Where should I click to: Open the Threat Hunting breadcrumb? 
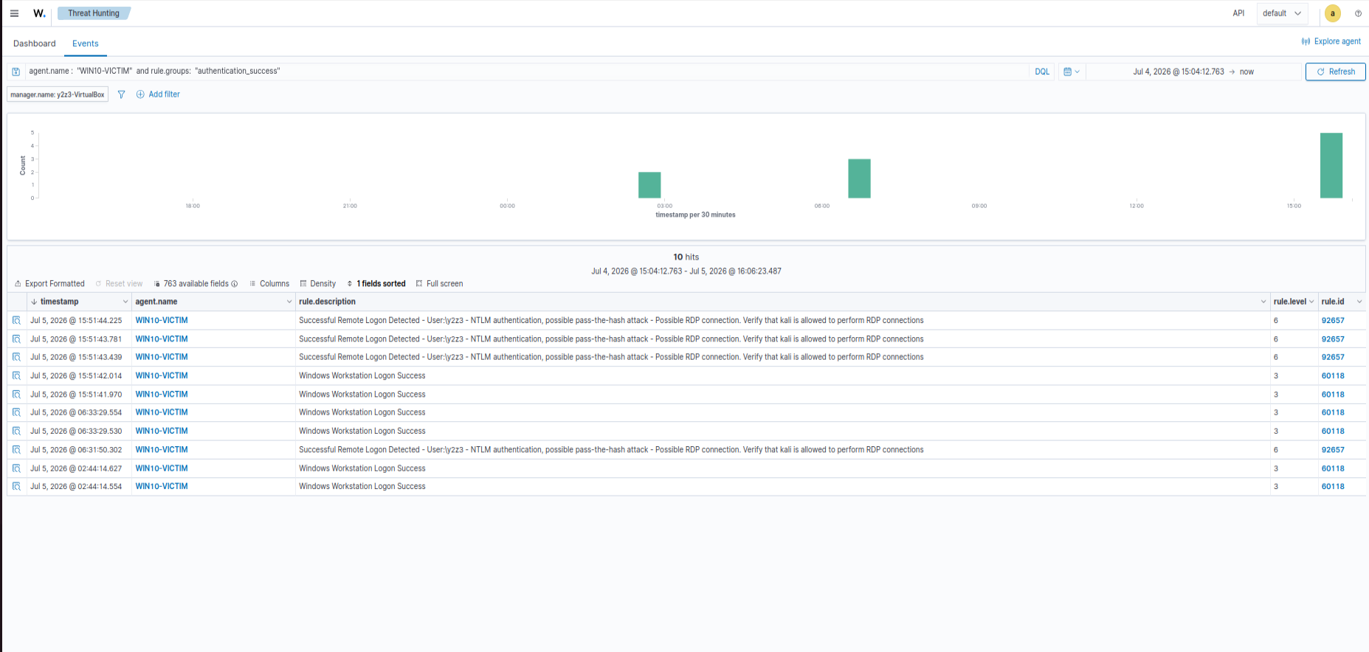[x=94, y=13]
